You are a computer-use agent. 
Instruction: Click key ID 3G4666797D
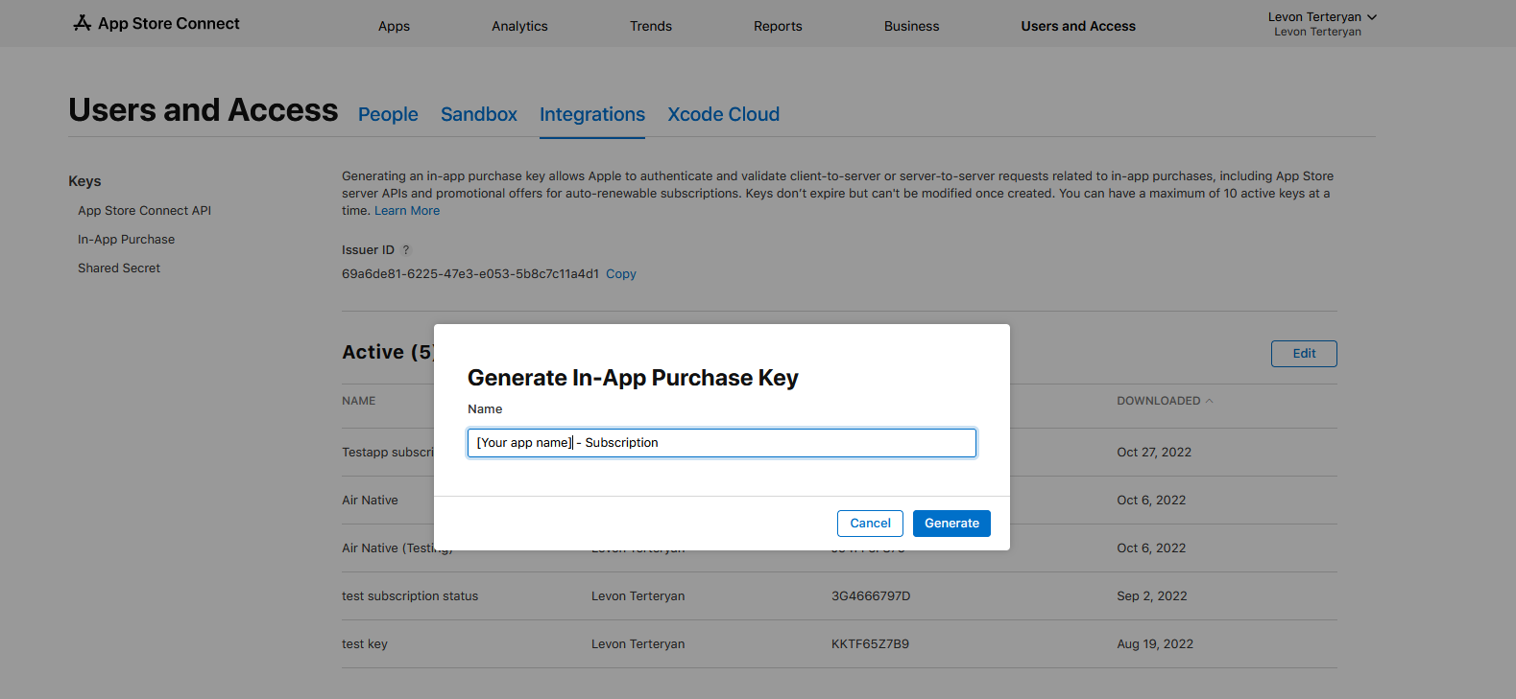871,596
